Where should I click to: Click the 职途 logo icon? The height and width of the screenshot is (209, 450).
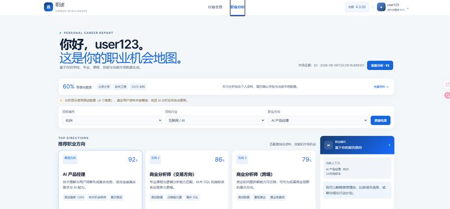(48, 7)
